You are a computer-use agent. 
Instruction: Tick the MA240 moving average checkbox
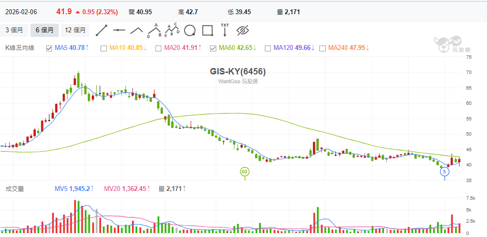pos(322,48)
